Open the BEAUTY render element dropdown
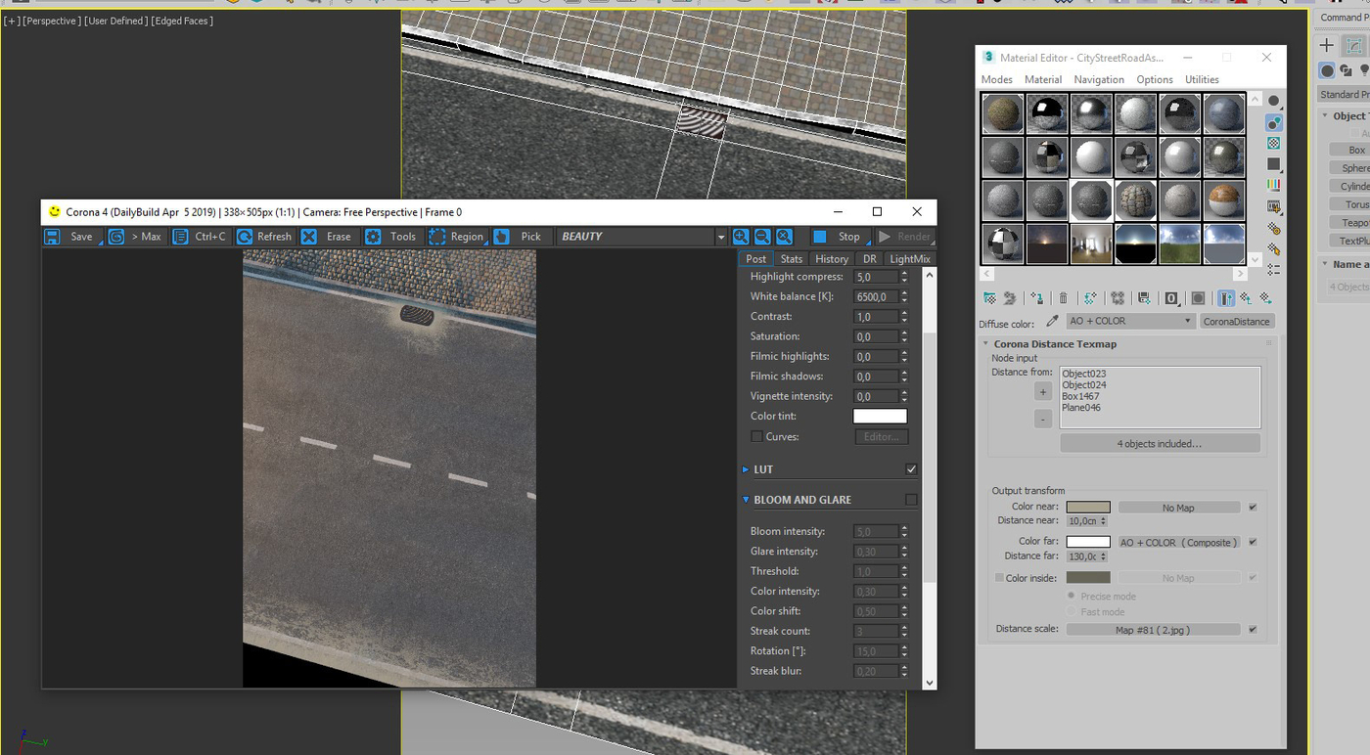The width and height of the screenshot is (1370, 755). click(642, 237)
